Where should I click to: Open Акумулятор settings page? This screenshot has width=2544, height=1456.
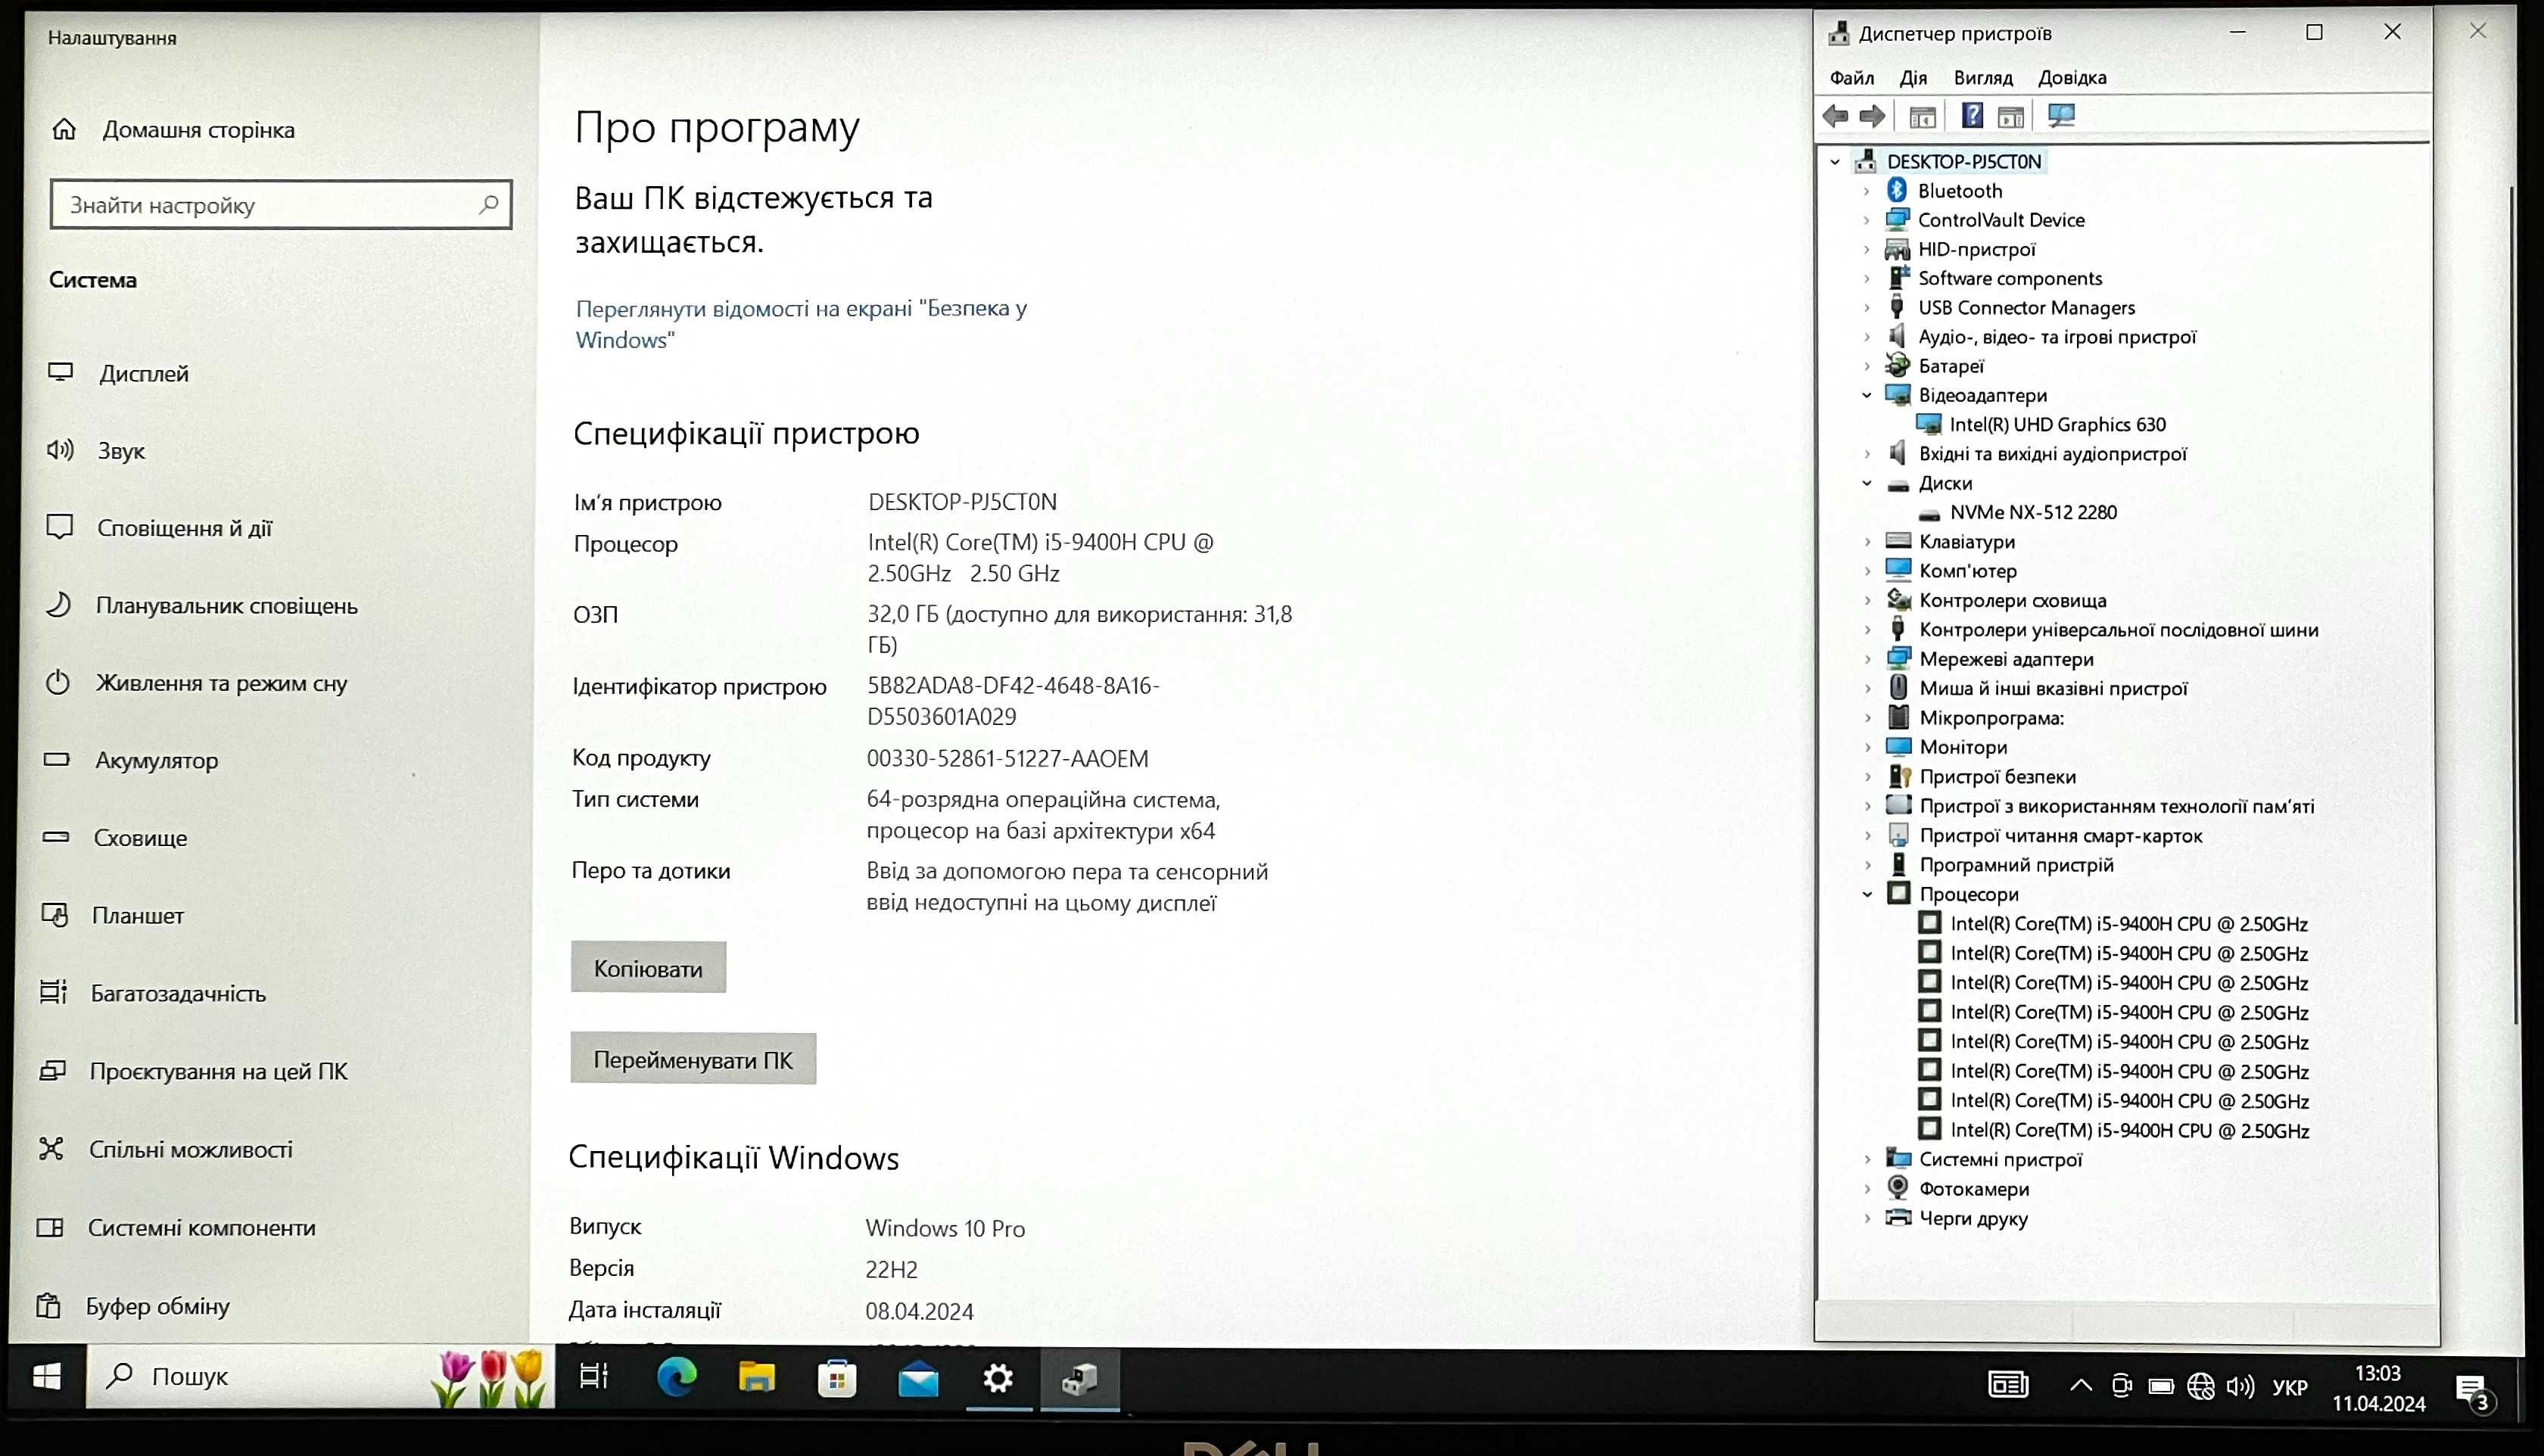(156, 761)
